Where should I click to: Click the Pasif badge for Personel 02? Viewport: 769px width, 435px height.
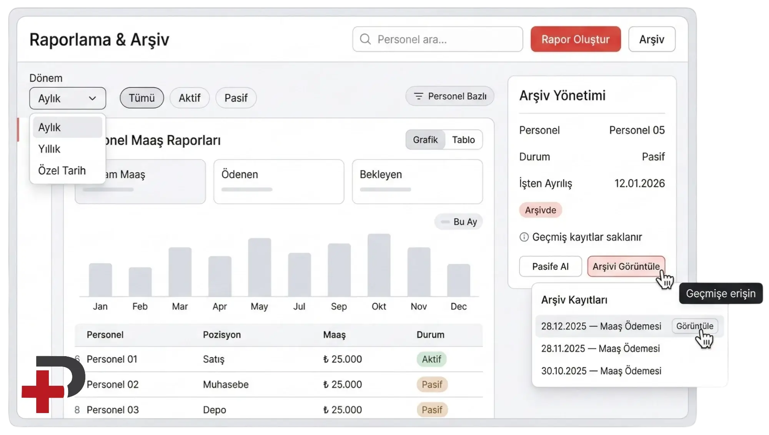tap(432, 385)
